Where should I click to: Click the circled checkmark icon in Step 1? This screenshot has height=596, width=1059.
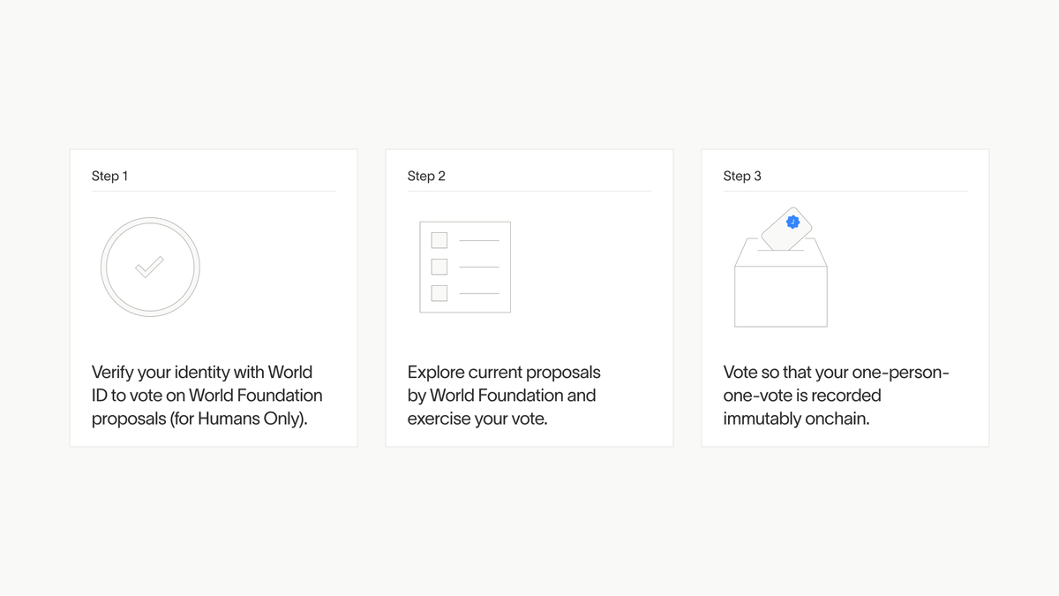(150, 267)
